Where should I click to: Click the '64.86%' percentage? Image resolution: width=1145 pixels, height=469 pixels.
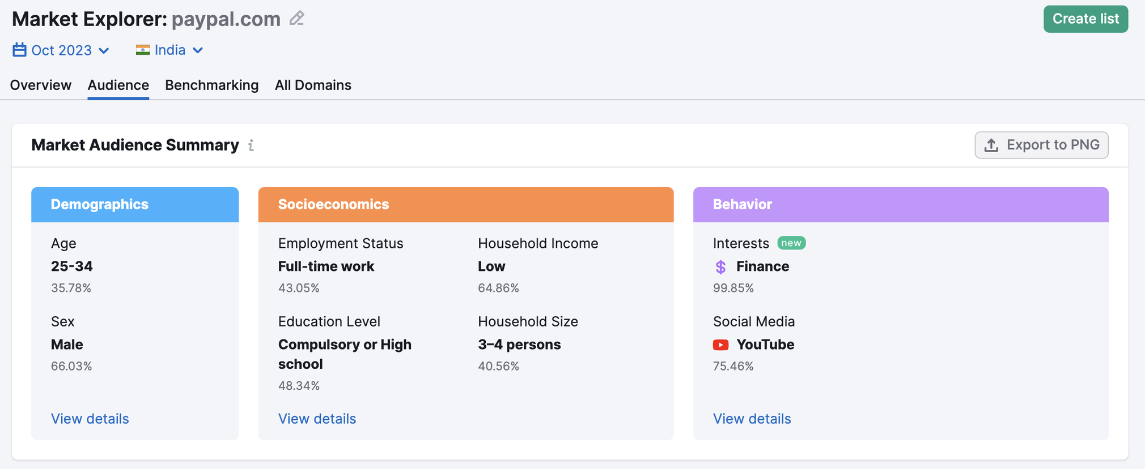click(498, 288)
